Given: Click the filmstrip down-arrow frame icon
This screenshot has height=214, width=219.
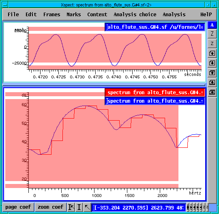Looking at the screenshot, I should pos(212,82).
